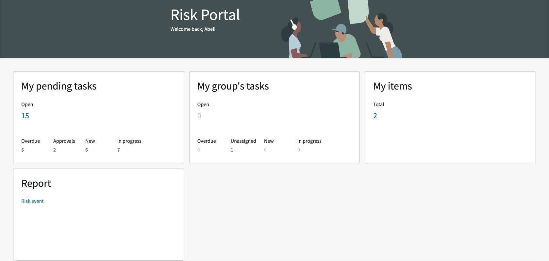Open the 2 pending approvals
The image size is (549, 261).
click(55, 150)
